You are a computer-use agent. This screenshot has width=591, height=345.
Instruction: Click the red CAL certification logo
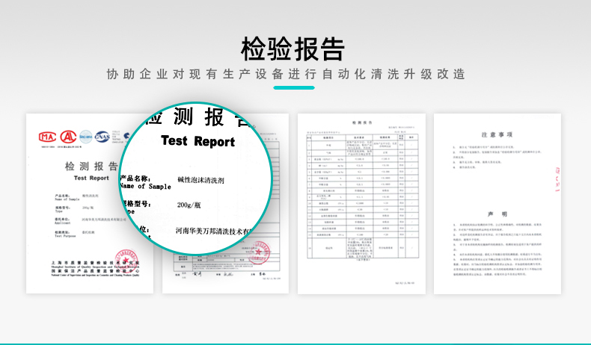click(68, 137)
